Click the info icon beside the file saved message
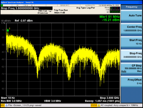 point(6,105)
